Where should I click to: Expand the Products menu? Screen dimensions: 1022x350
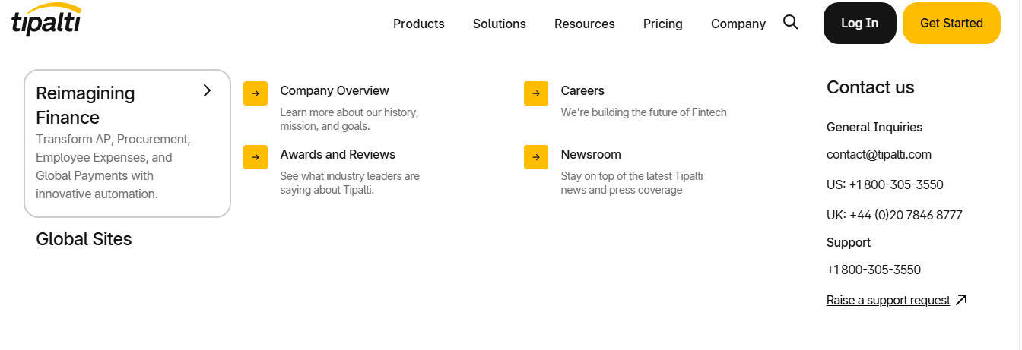[418, 24]
